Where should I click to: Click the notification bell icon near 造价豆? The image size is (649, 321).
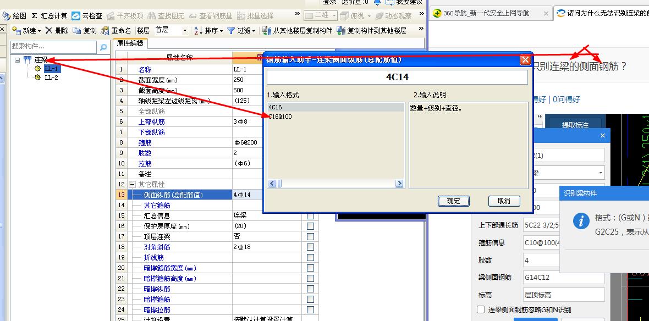(377, 2)
